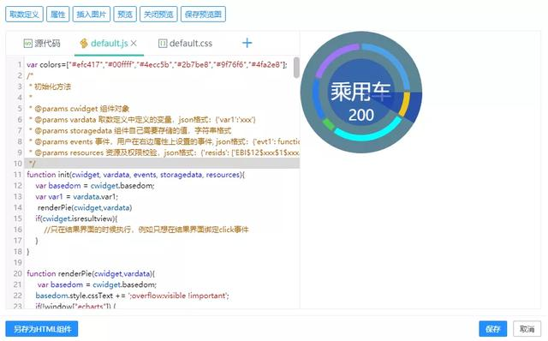The width and height of the screenshot is (548, 341).
Task: Hit the 关闭预览 button
Action: click(x=158, y=15)
